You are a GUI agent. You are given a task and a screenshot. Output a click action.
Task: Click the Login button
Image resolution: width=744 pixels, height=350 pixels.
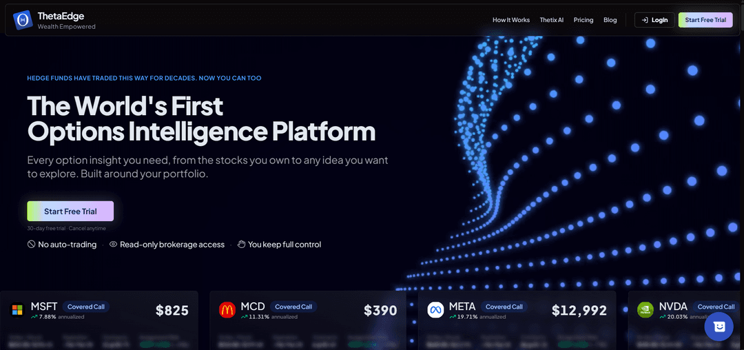point(654,20)
